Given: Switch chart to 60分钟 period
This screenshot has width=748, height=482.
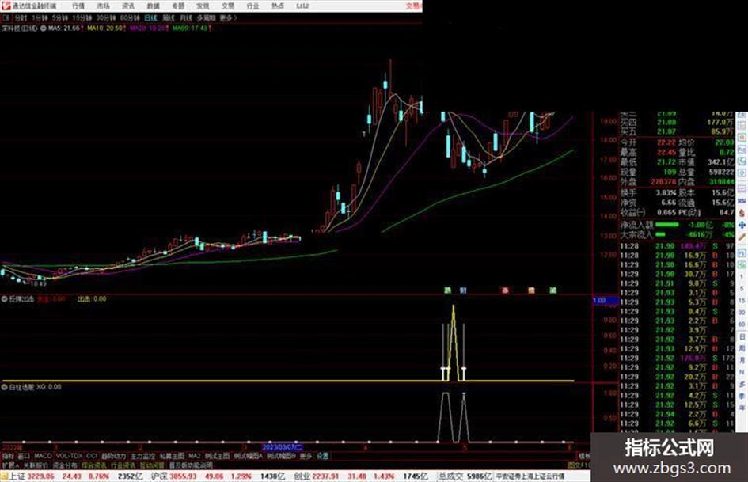Looking at the screenshot, I should pos(130,17).
